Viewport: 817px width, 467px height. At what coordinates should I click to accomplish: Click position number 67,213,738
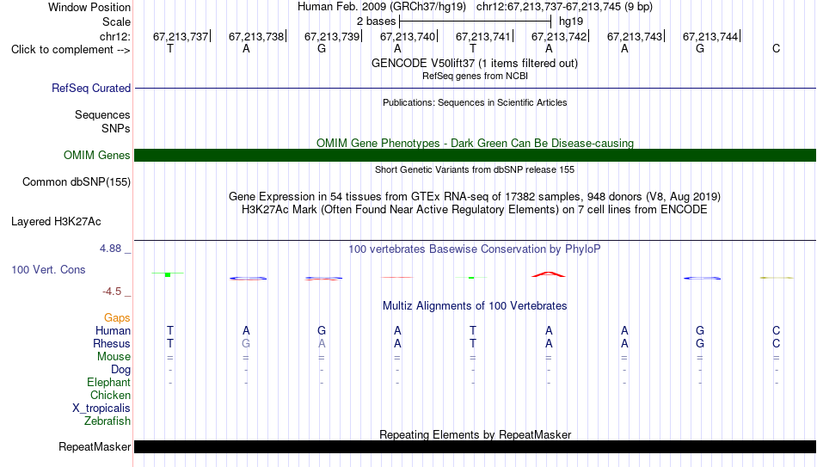[256, 36]
